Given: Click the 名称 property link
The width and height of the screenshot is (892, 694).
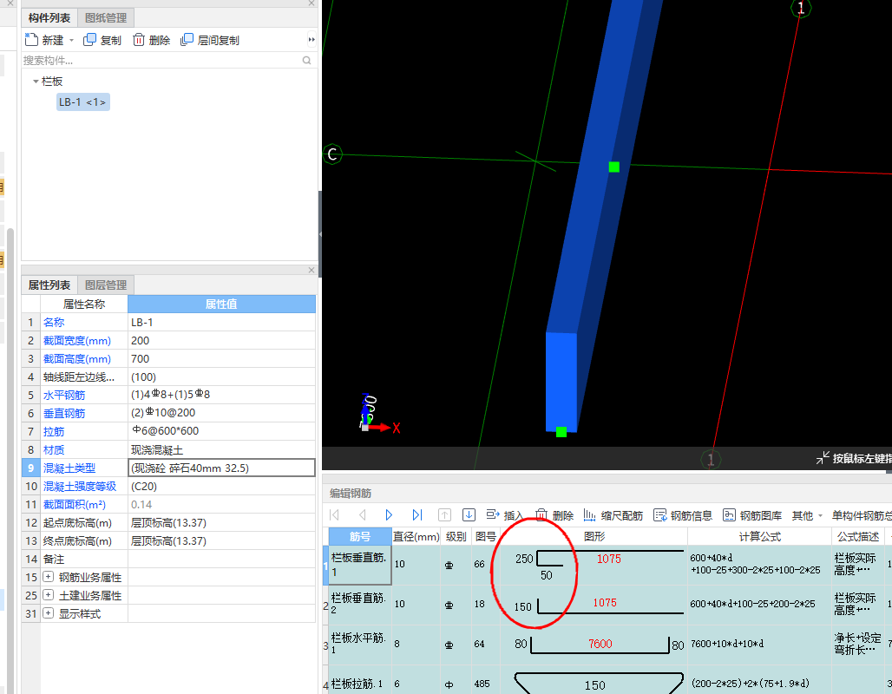Looking at the screenshot, I should point(54,322).
